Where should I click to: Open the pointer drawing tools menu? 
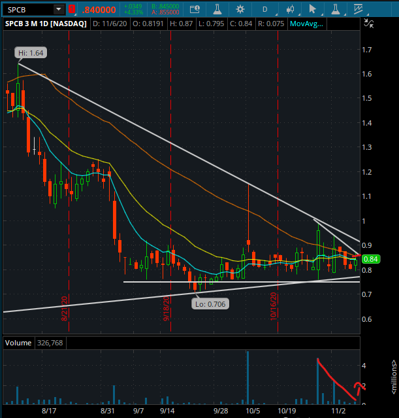313,10
